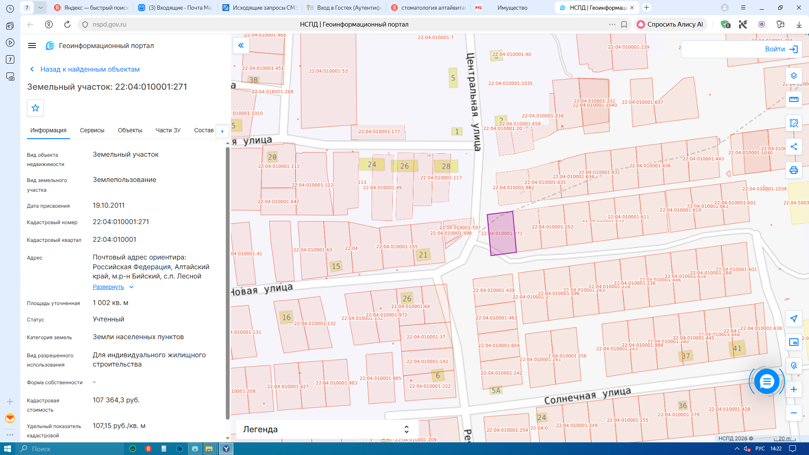Click the area value 1 002 кв. м

tap(110, 302)
